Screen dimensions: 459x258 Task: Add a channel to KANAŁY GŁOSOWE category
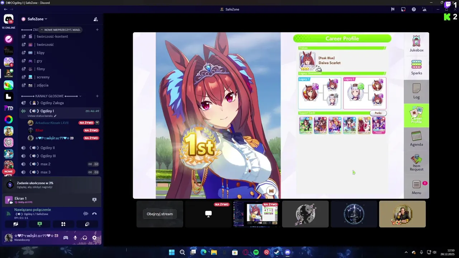pyautogui.click(x=97, y=96)
